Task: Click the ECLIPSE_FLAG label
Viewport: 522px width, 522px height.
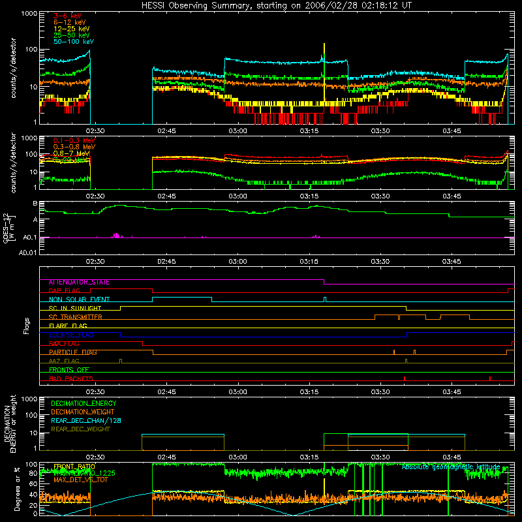Action: click(x=71, y=335)
